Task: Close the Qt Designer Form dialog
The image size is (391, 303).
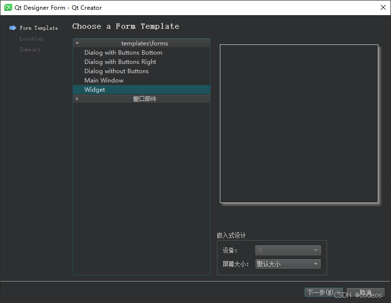Action: [x=383, y=7]
